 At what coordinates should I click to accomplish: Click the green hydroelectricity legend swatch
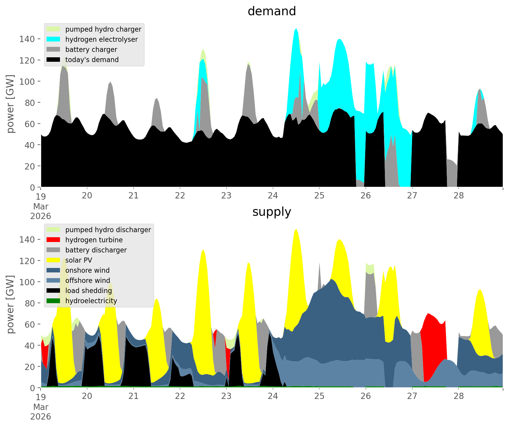(53, 301)
